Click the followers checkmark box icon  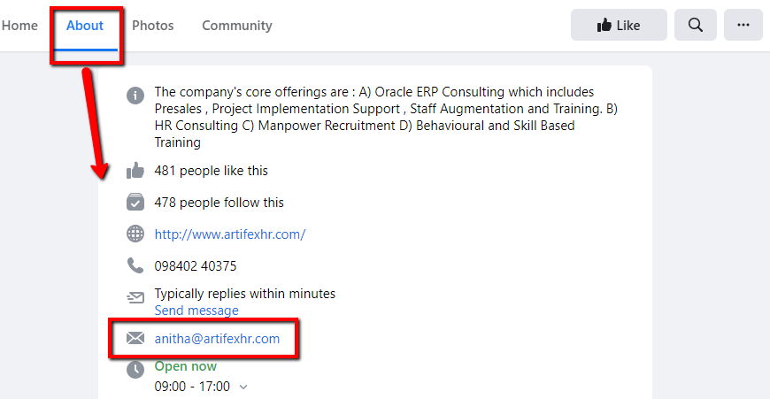135,203
